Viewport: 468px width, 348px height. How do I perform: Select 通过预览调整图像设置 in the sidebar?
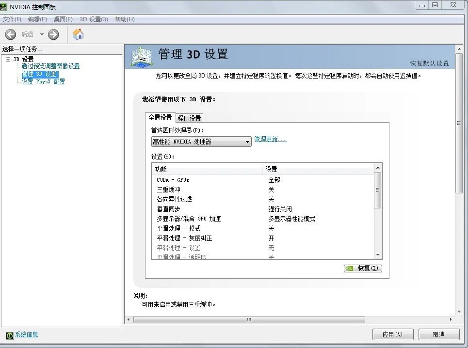pyautogui.click(x=51, y=66)
